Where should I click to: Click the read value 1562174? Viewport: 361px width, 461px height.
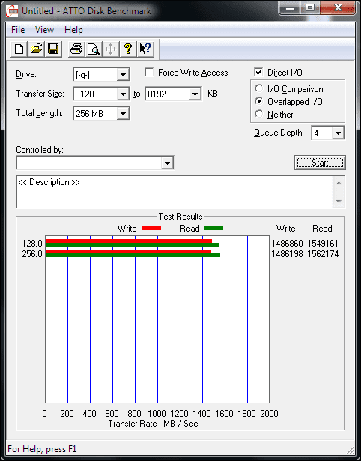(x=323, y=253)
